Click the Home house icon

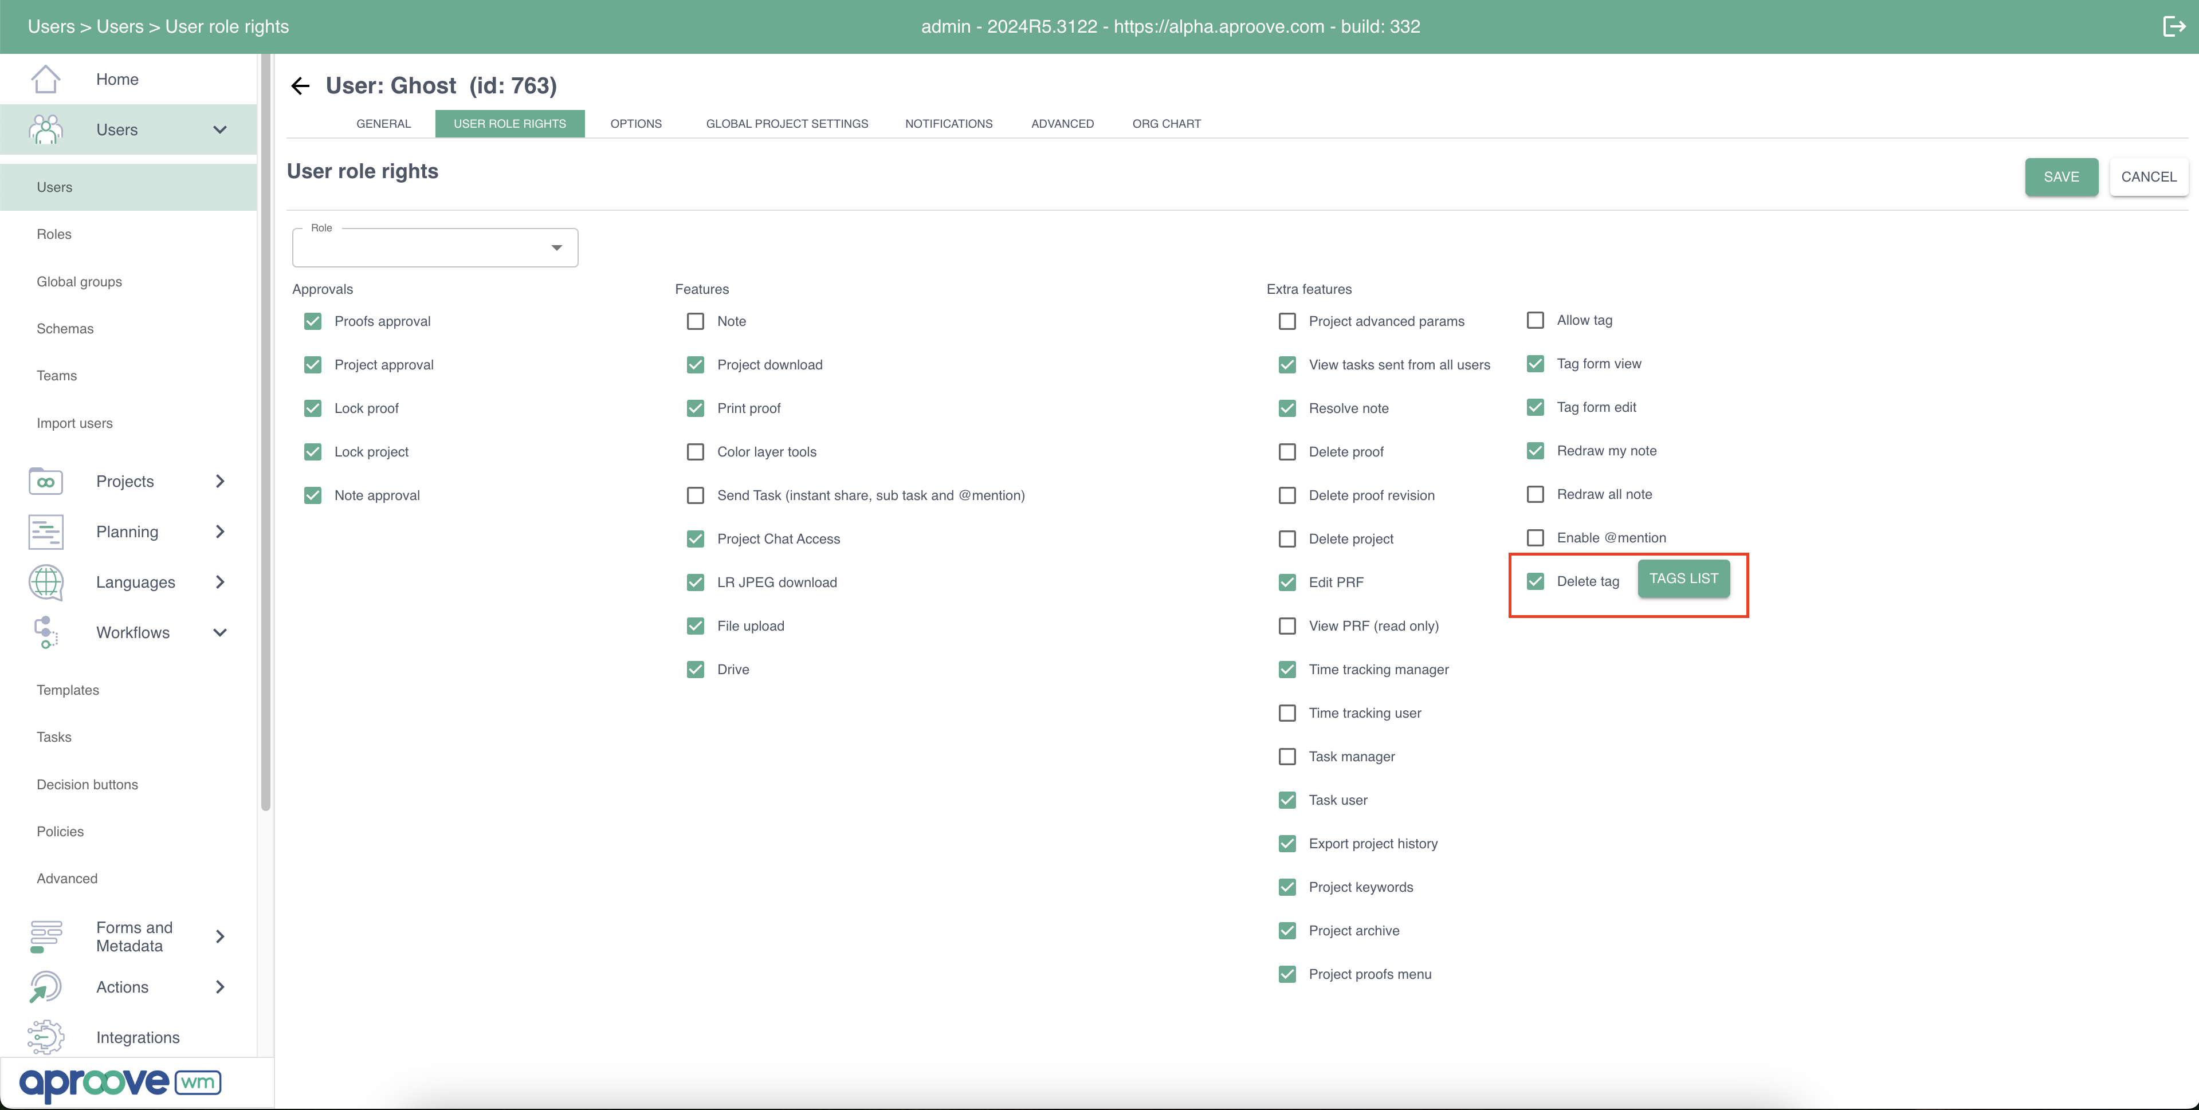pyautogui.click(x=45, y=80)
